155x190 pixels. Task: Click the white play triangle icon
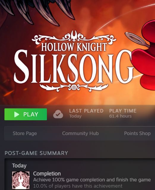(x=17, y=114)
